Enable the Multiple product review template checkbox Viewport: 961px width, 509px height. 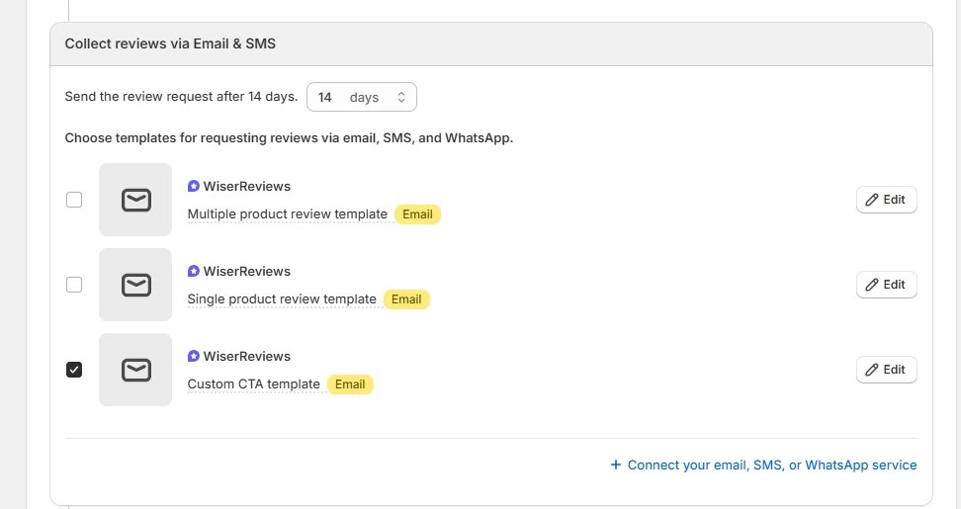coord(74,200)
